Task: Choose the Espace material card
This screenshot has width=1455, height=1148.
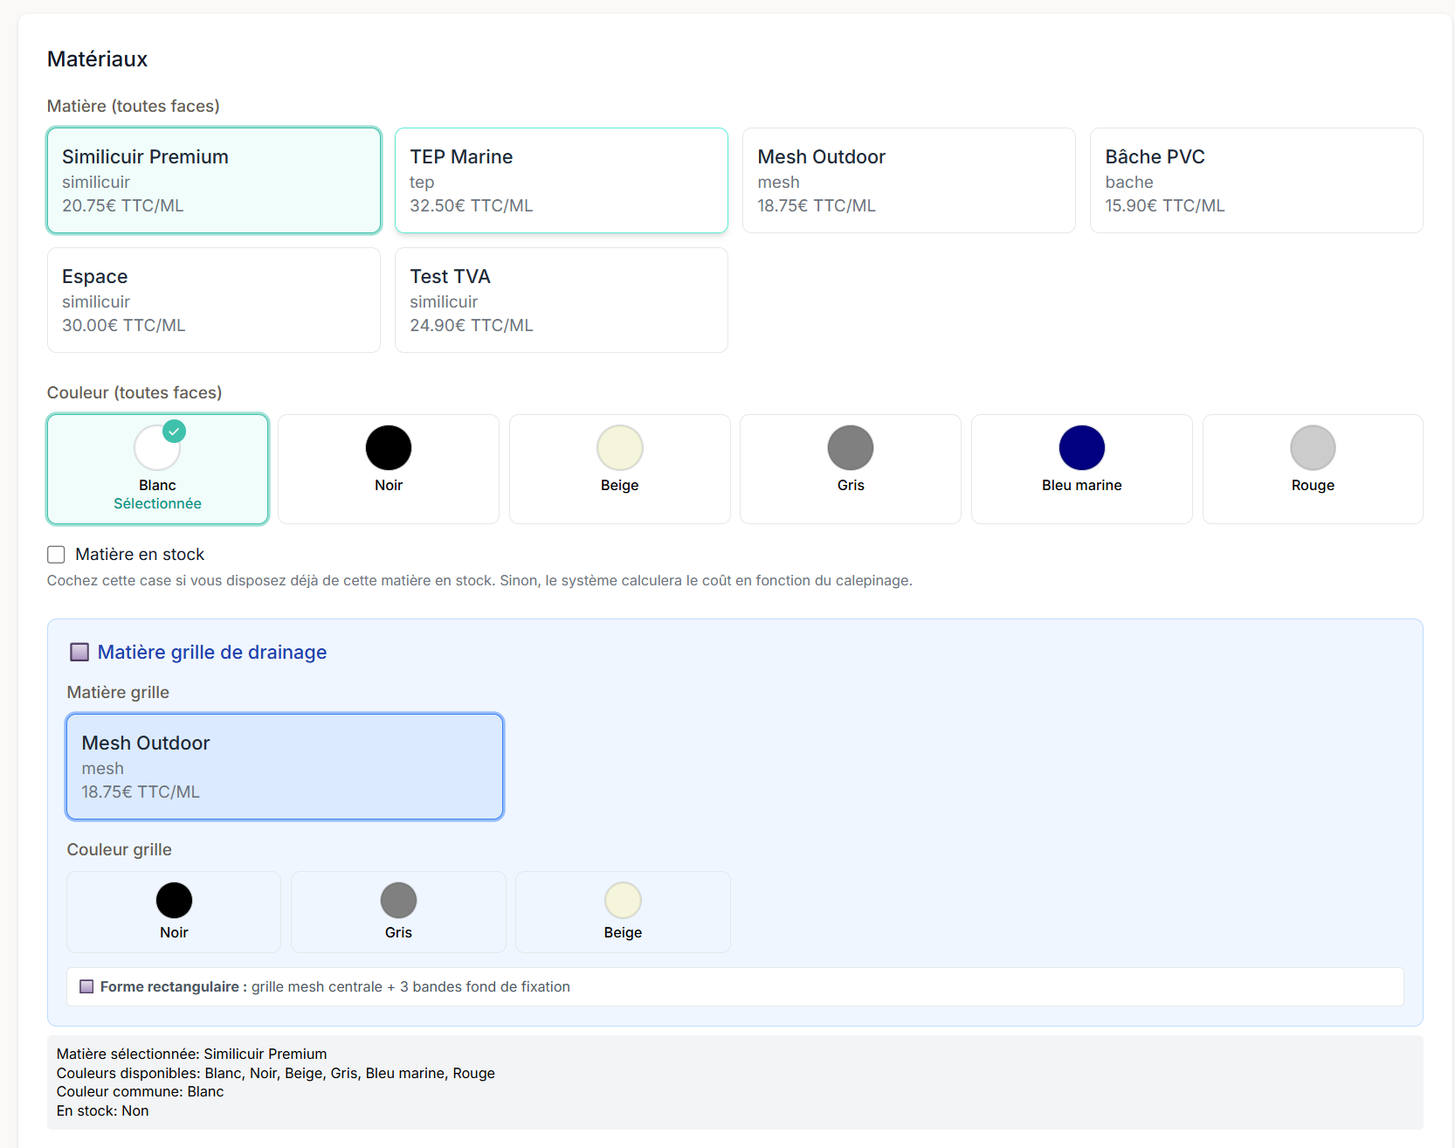Action: (214, 301)
